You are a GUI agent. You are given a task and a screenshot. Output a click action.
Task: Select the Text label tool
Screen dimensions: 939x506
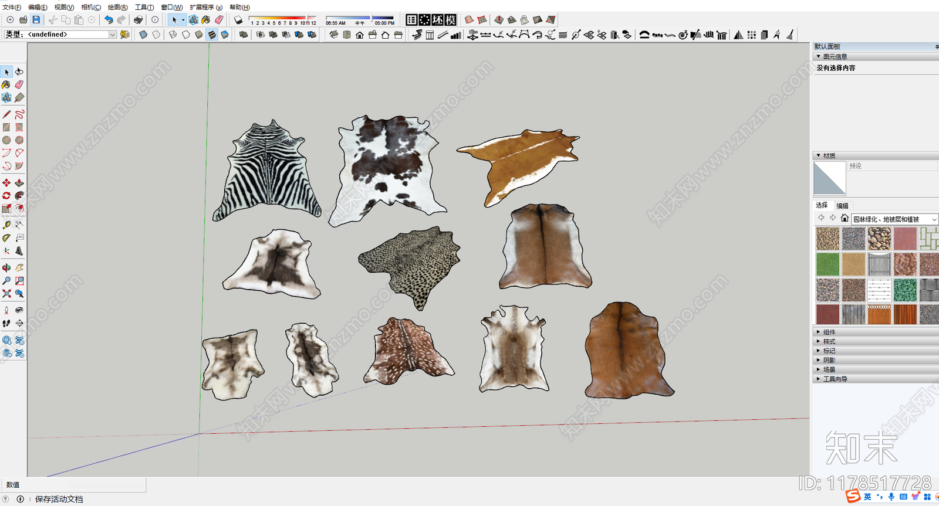coord(19,238)
